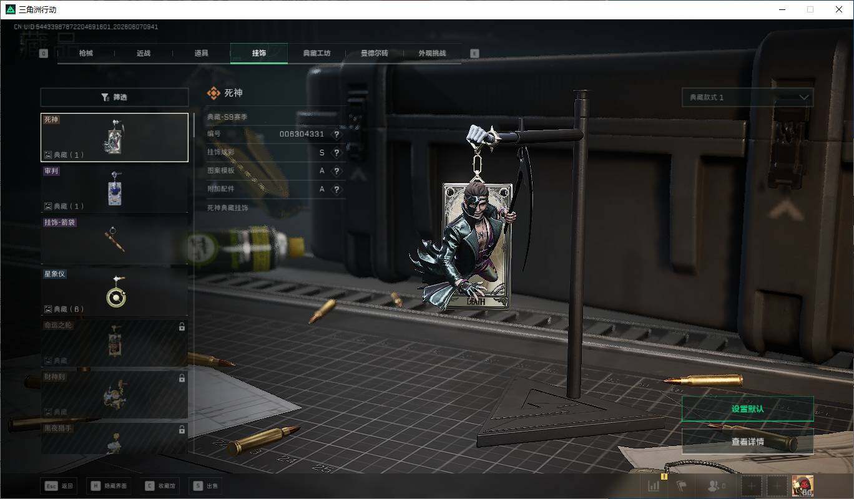Select the locked 黑夜猎手 charm
The image size is (854, 499).
[114, 438]
